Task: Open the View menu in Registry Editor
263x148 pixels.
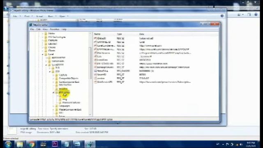Action: [45, 29]
